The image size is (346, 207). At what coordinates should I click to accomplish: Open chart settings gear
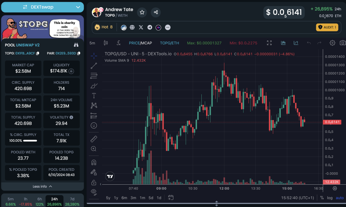pyautogui.click(x=332, y=43)
